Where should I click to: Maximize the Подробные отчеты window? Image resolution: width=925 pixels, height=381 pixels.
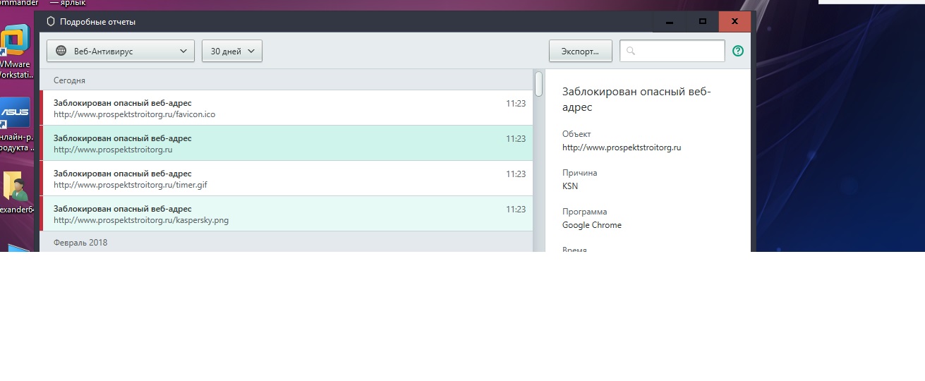(x=702, y=22)
